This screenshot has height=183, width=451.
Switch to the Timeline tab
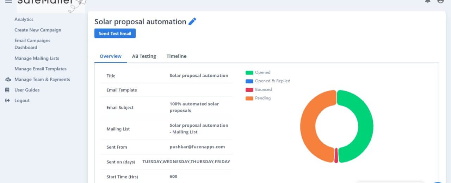point(177,56)
